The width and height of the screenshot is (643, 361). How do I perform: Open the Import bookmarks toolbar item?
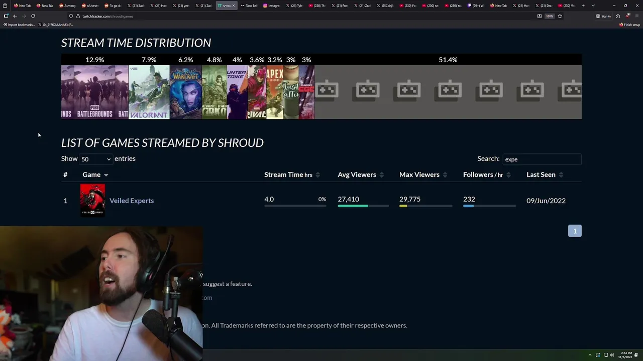tap(19, 25)
